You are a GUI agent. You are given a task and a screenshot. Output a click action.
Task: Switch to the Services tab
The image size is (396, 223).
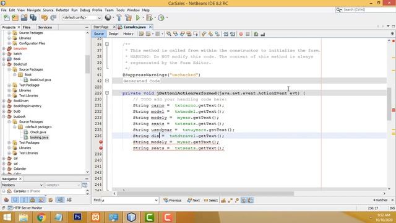(x=45, y=27)
